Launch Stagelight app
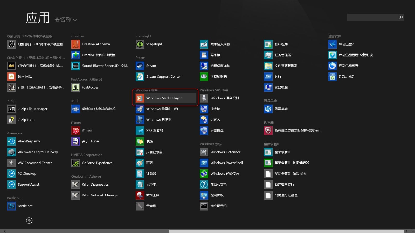 [149, 44]
